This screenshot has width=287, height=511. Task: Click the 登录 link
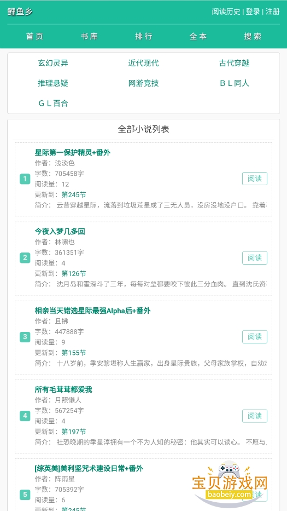[x=253, y=12]
